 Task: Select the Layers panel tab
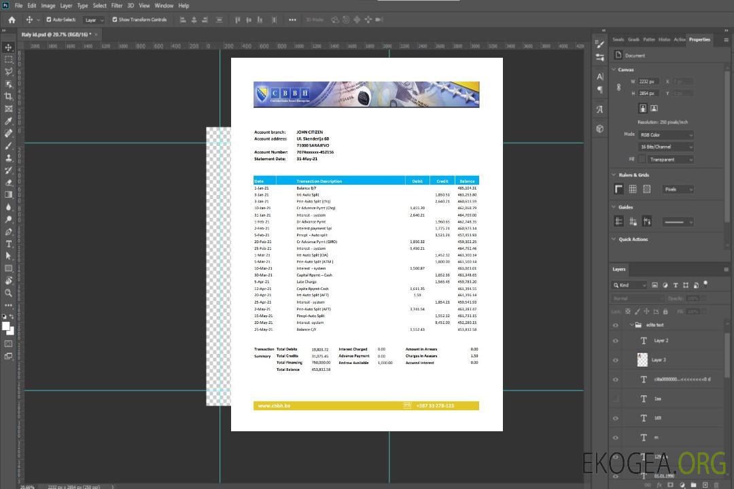[619, 270]
